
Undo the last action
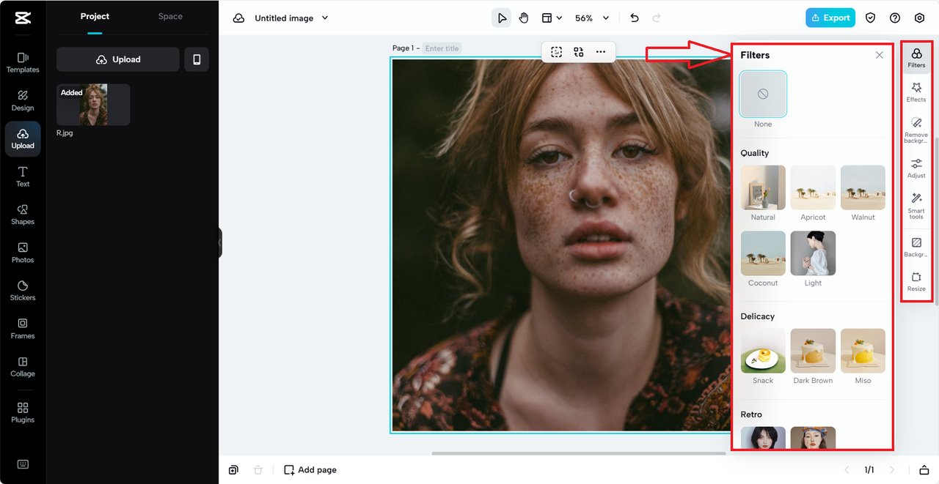[x=635, y=18]
